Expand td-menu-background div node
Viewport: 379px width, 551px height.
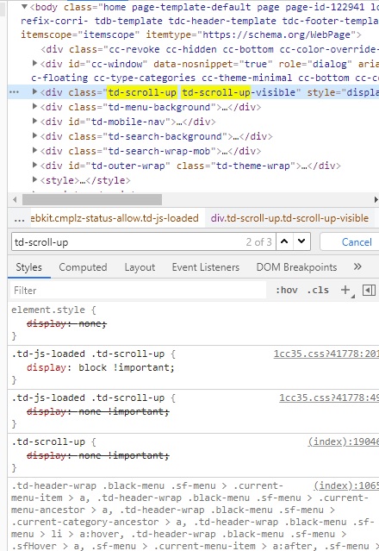[x=34, y=106]
